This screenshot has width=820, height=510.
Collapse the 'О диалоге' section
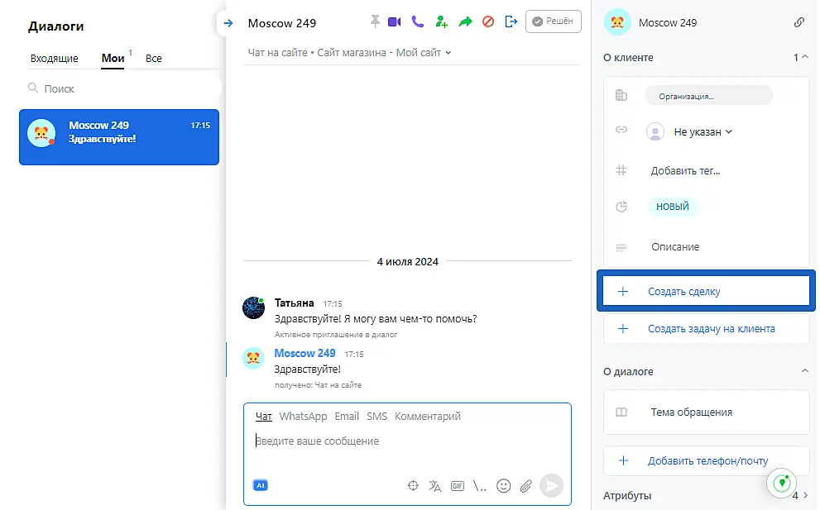(x=805, y=371)
